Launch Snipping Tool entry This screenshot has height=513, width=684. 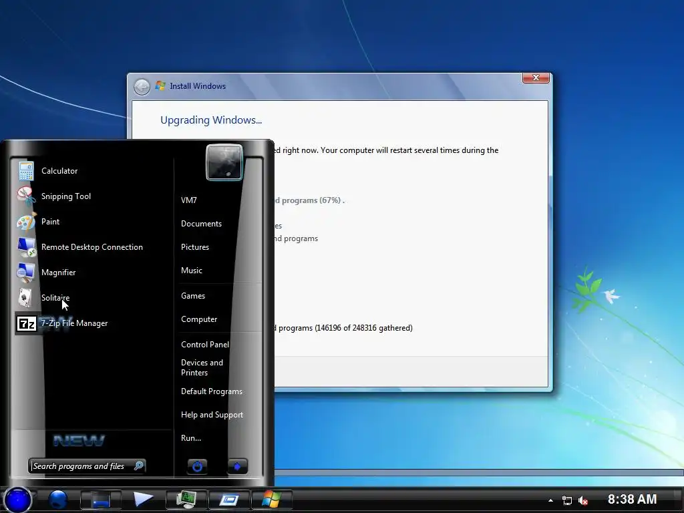pyautogui.click(x=94, y=196)
